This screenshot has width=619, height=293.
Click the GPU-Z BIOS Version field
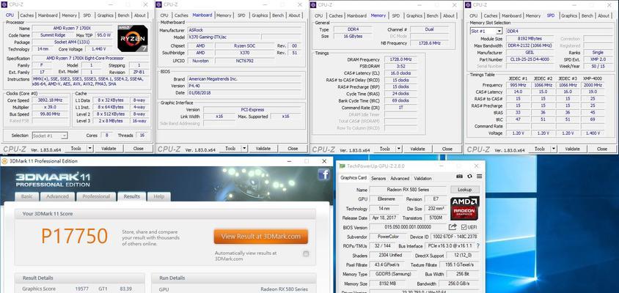[408, 227]
